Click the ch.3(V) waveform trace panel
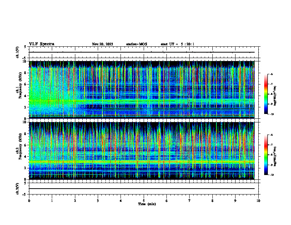This screenshot has width=291, height=225. [144, 189]
